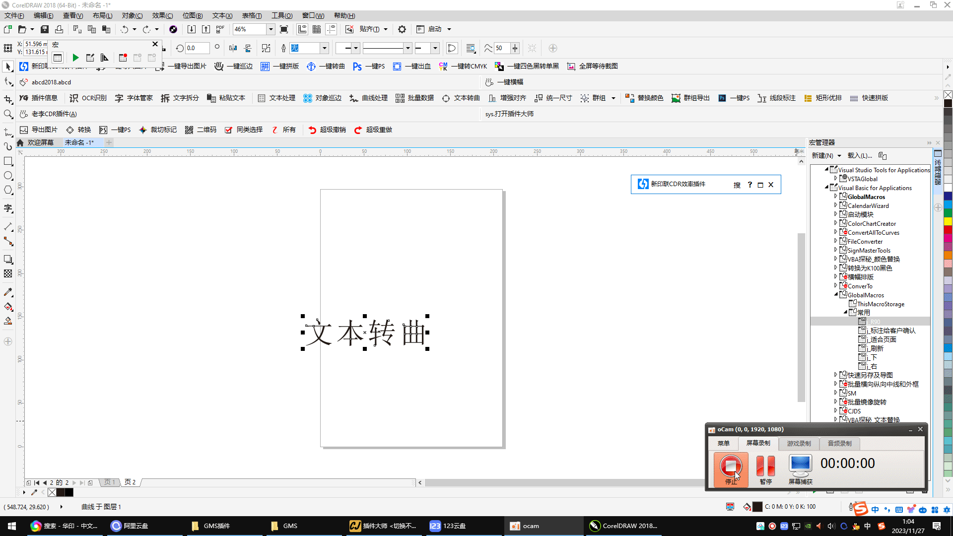
Task: Open the zoom level dropdown showing 46%
Action: coord(270,29)
